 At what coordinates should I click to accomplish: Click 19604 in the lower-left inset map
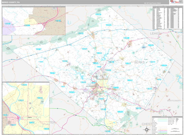click(x=39, y=98)
